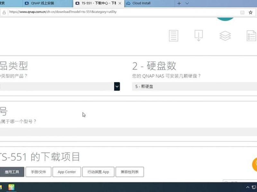Click the TS-551 的下载项目 heading
Screen dimensions: 257x192
[x=40, y=157]
